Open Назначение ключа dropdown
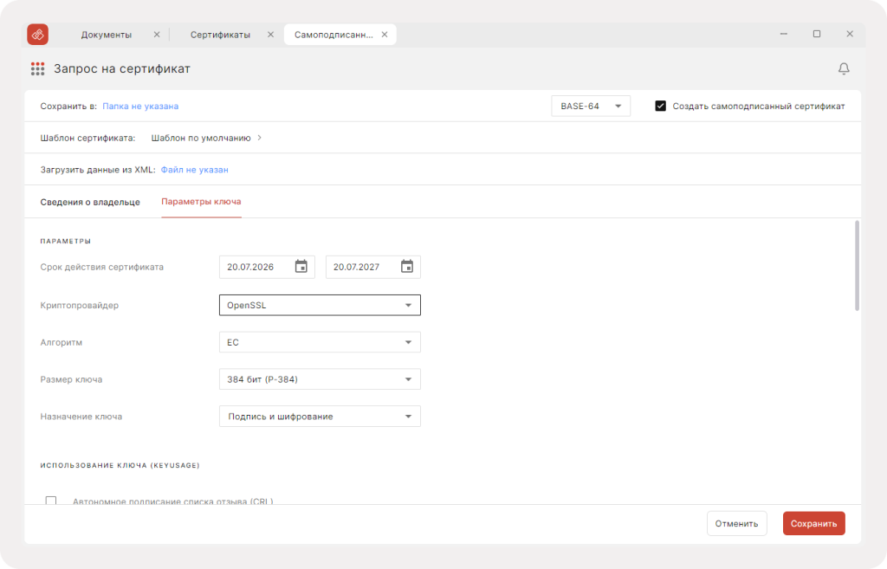Viewport: 887px width, 569px height. (x=320, y=417)
